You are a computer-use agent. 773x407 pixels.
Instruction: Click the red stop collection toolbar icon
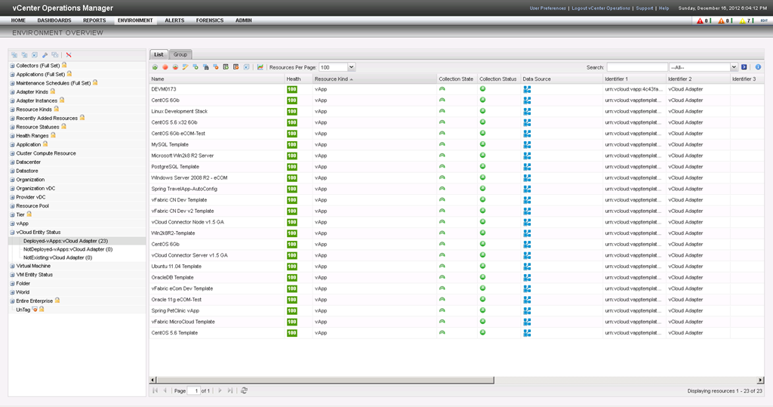click(x=165, y=67)
